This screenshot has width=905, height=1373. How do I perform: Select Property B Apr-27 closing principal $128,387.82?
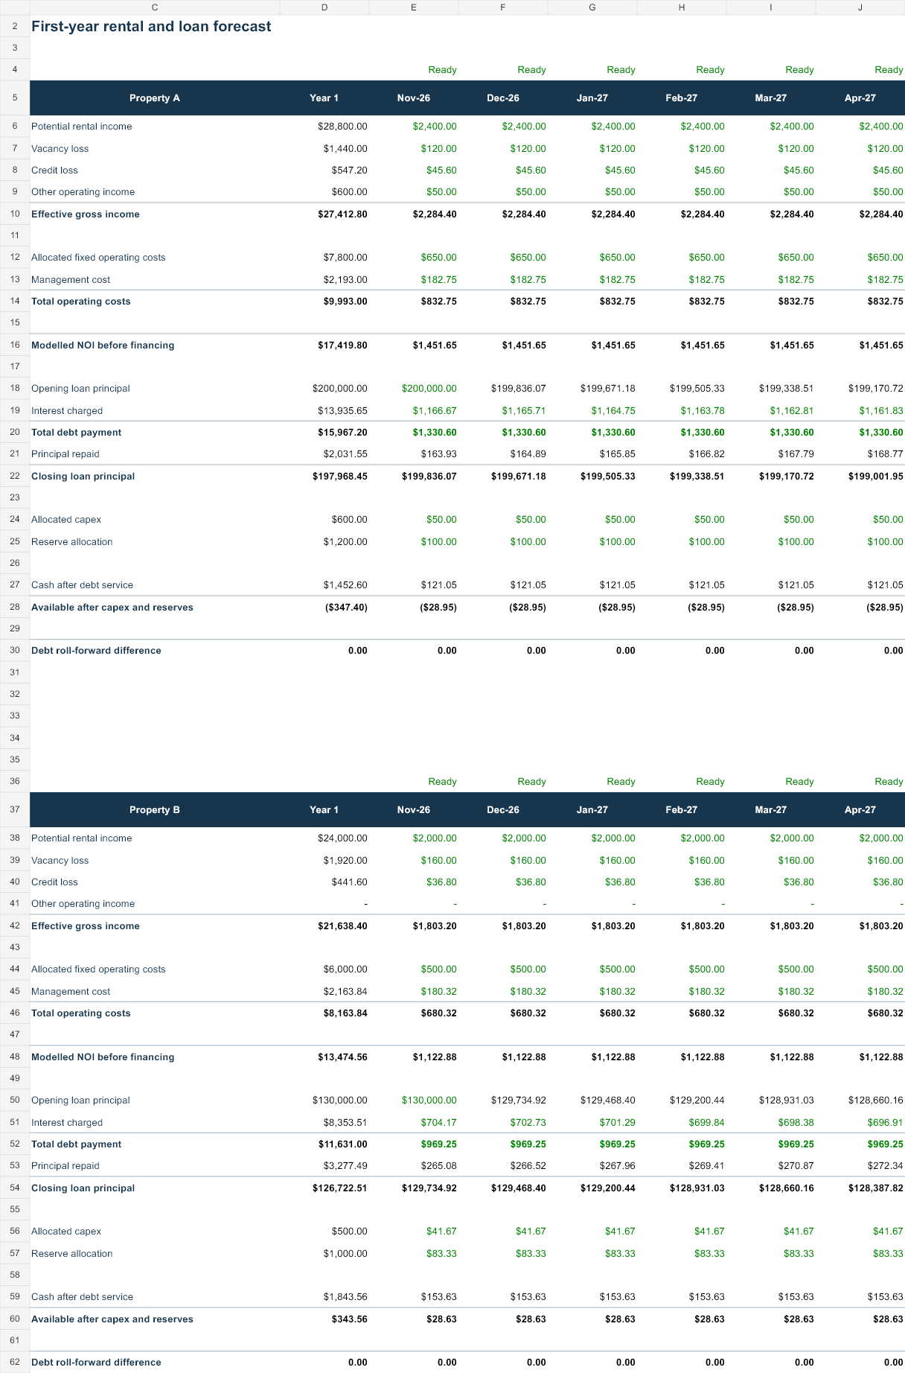click(x=876, y=1188)
